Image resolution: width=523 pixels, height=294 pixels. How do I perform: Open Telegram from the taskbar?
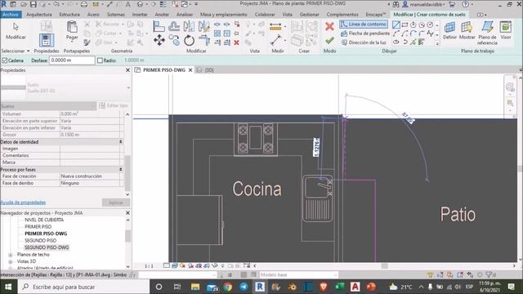244,287
